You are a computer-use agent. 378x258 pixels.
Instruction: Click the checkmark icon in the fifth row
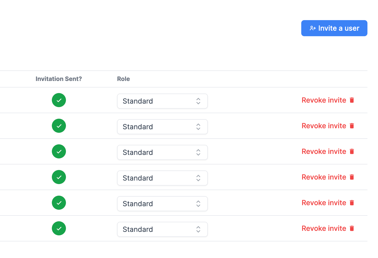(59, 203)
